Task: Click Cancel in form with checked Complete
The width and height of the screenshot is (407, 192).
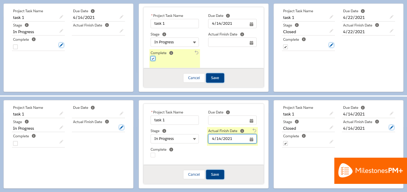Action: [194, 78]
